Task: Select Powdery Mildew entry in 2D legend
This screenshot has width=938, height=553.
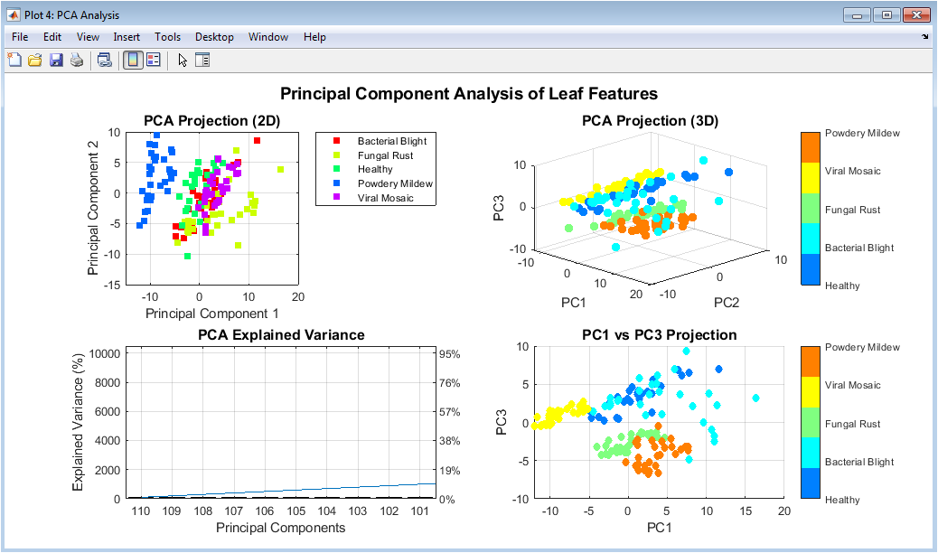Action: 395,183
